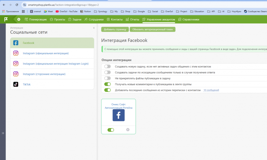Screen dimensions: 267x160
Task: Open the Отчеты section
Action: point(132,19)
